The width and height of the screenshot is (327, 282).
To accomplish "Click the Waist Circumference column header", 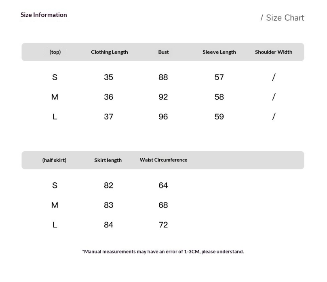I will pos(163,160).
